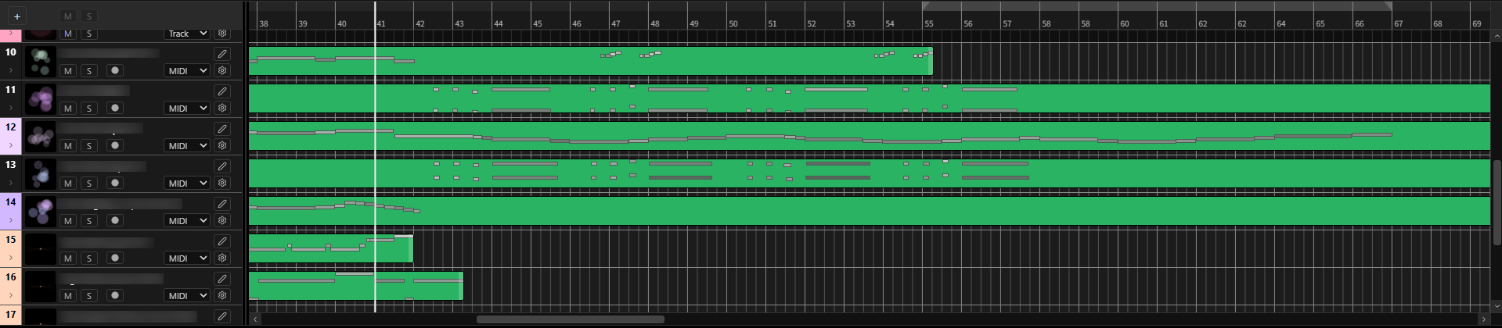Open settings gear for track 13
Screen dimensions: 1502x328
tap(222, 183)
